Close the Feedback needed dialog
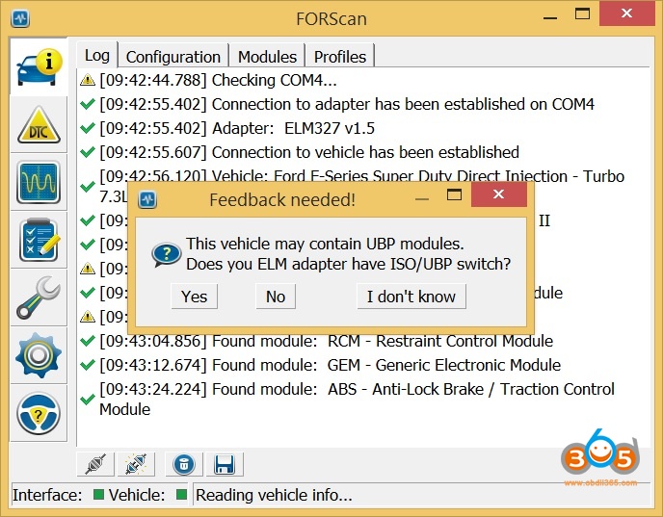Screen dimensions: 663x517 click(x=499, y=194)
